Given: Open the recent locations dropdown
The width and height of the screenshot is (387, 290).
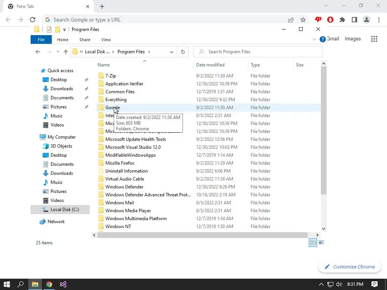Looking at the screenshot, I should 58,52.
